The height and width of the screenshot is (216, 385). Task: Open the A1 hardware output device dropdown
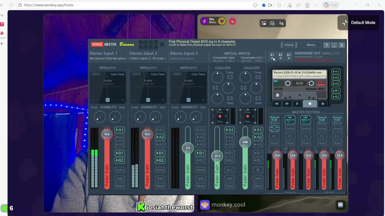pyautogui.click(x=272, y=56)
